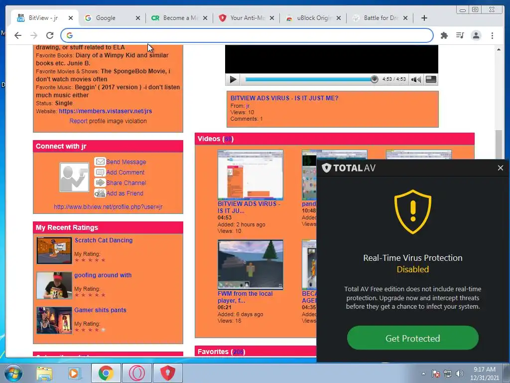510x383 pixels.
Task: Open the uploader jr link after From
Action: (x=248, y=106)
